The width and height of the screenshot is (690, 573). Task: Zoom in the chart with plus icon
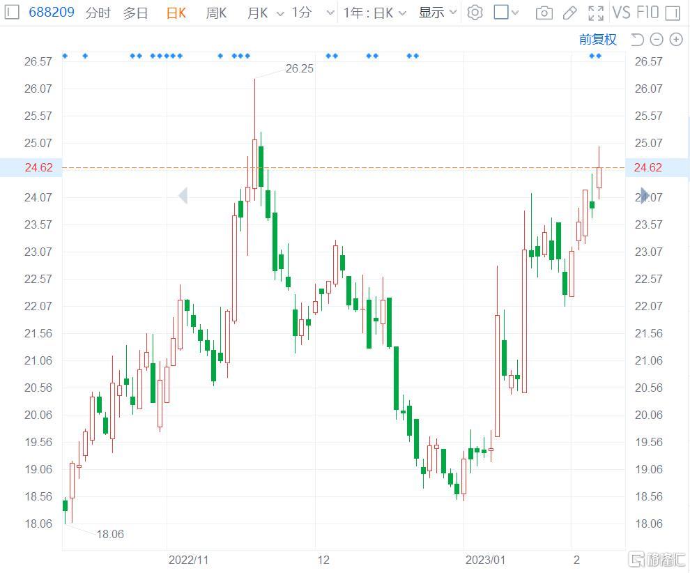pyautogui.click(x=675, y=40)
